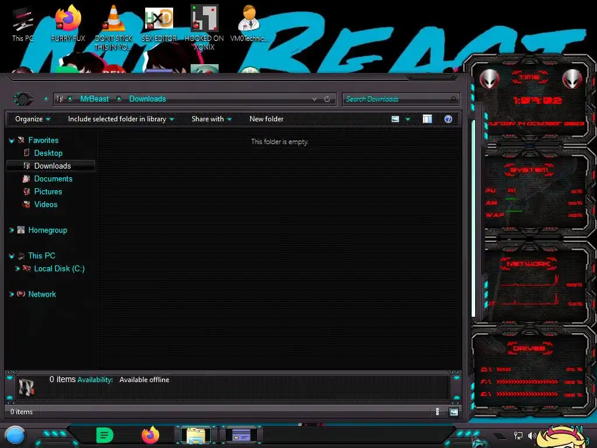Open the SEX EDITOR HxD shortcut
The image size is (597, 448).
click(159, 24)
